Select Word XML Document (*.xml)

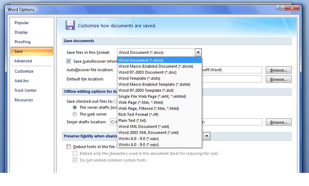[x=159, y=126]
